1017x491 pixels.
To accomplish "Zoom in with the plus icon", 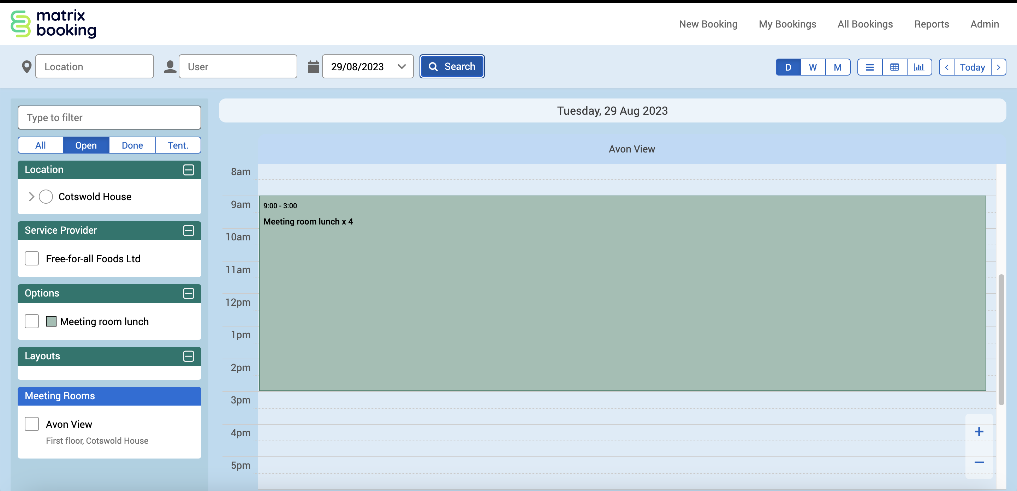I will [979, 432].
